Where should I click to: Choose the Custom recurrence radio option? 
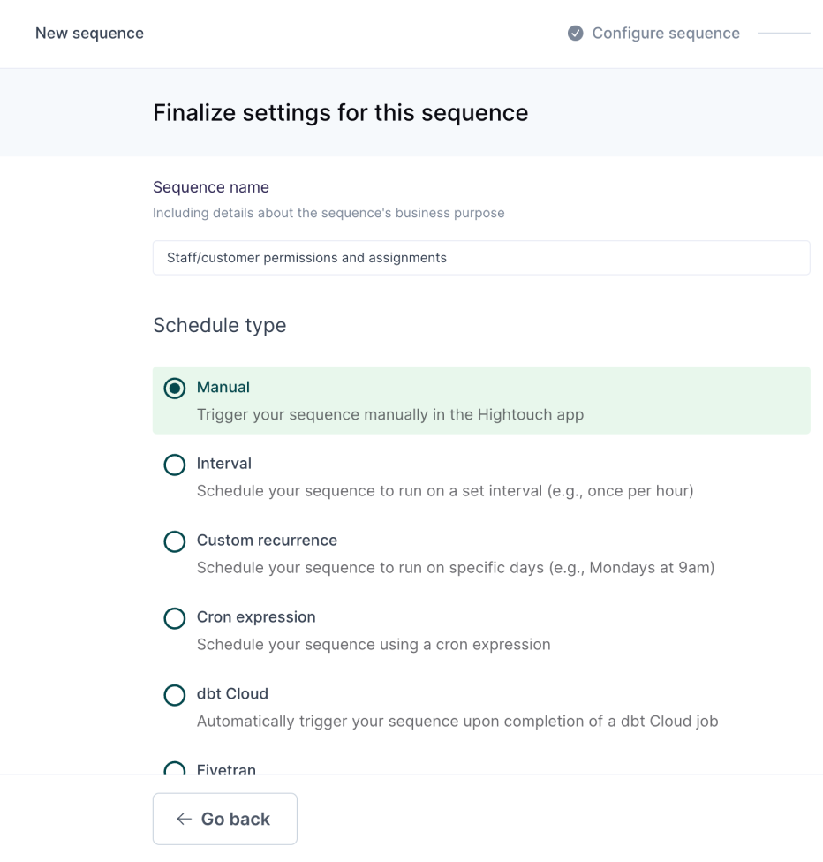[175, 541]
